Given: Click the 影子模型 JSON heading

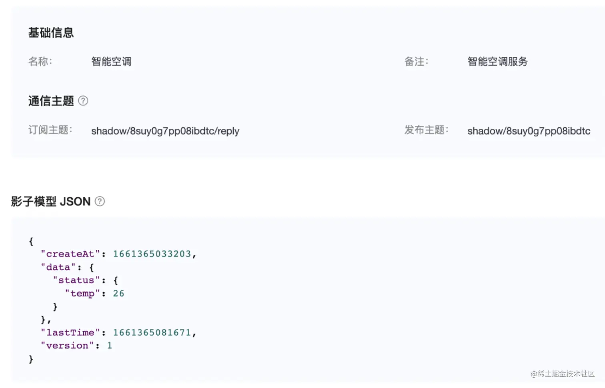Looking at the screenshot, I should click(x=51, y=201).
